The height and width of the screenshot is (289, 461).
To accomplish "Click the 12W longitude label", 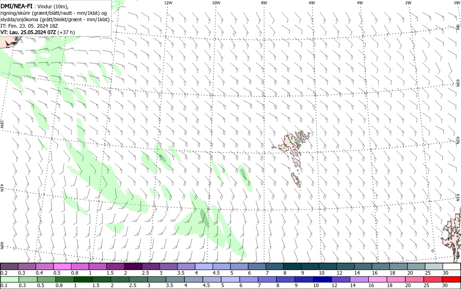I will [x=168, y=3].
